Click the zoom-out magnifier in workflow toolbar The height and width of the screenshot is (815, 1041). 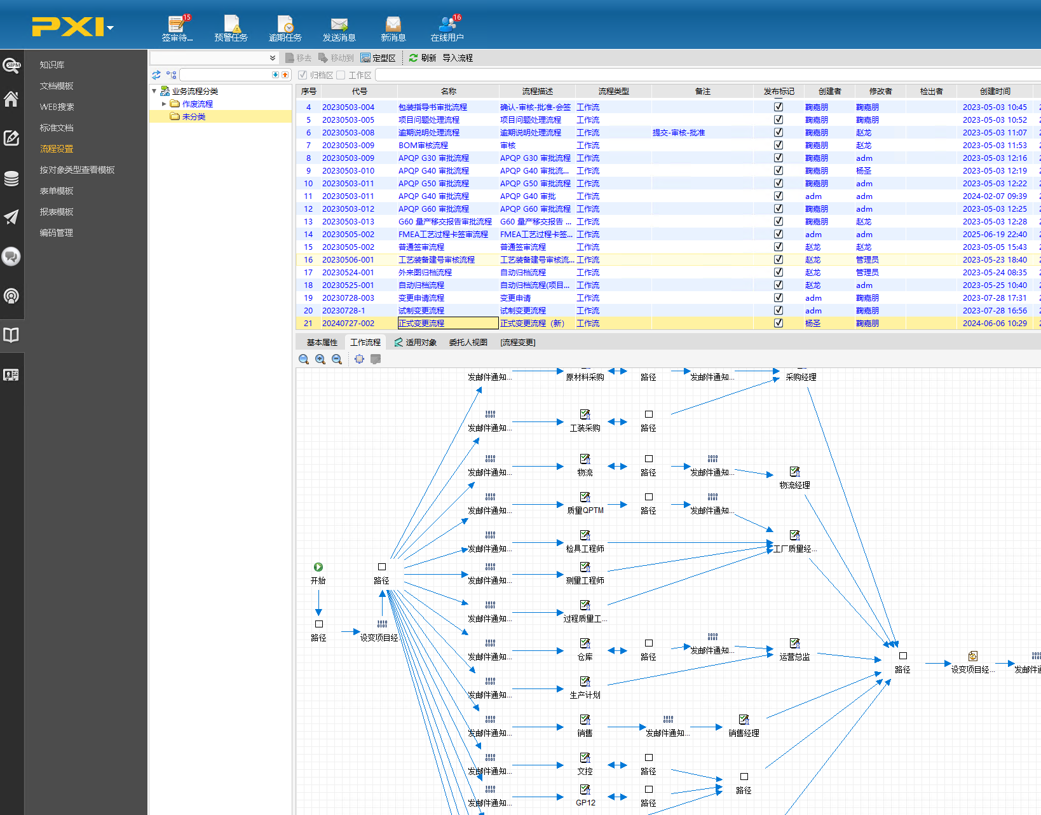[x=337, y=359]
